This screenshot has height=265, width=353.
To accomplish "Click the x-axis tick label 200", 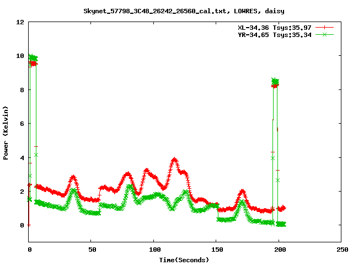I will pos(280,250).
